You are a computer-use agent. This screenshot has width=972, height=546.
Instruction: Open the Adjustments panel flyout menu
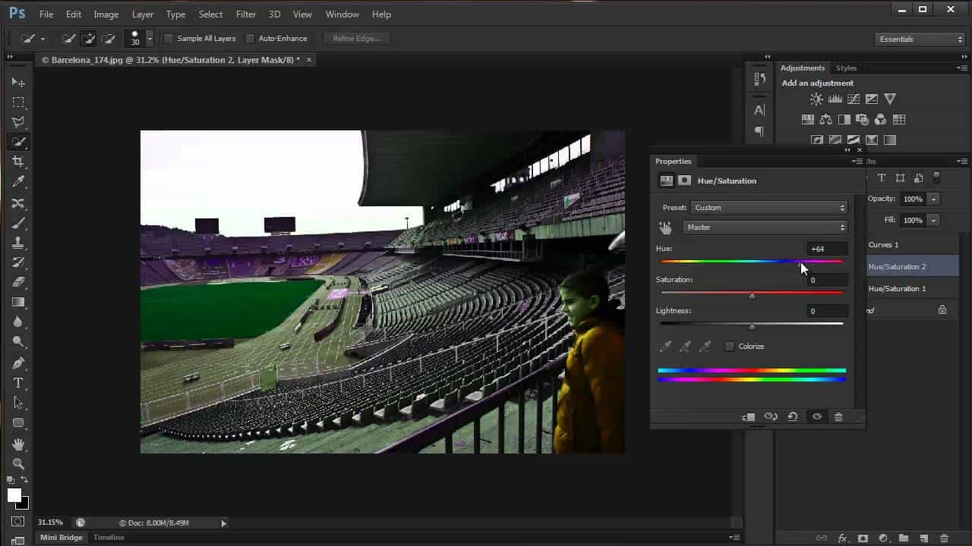(963, 68)
